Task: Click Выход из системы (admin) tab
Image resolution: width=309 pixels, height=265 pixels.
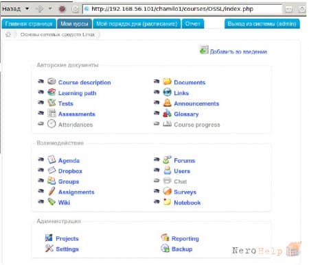Action: pos(262,24)
